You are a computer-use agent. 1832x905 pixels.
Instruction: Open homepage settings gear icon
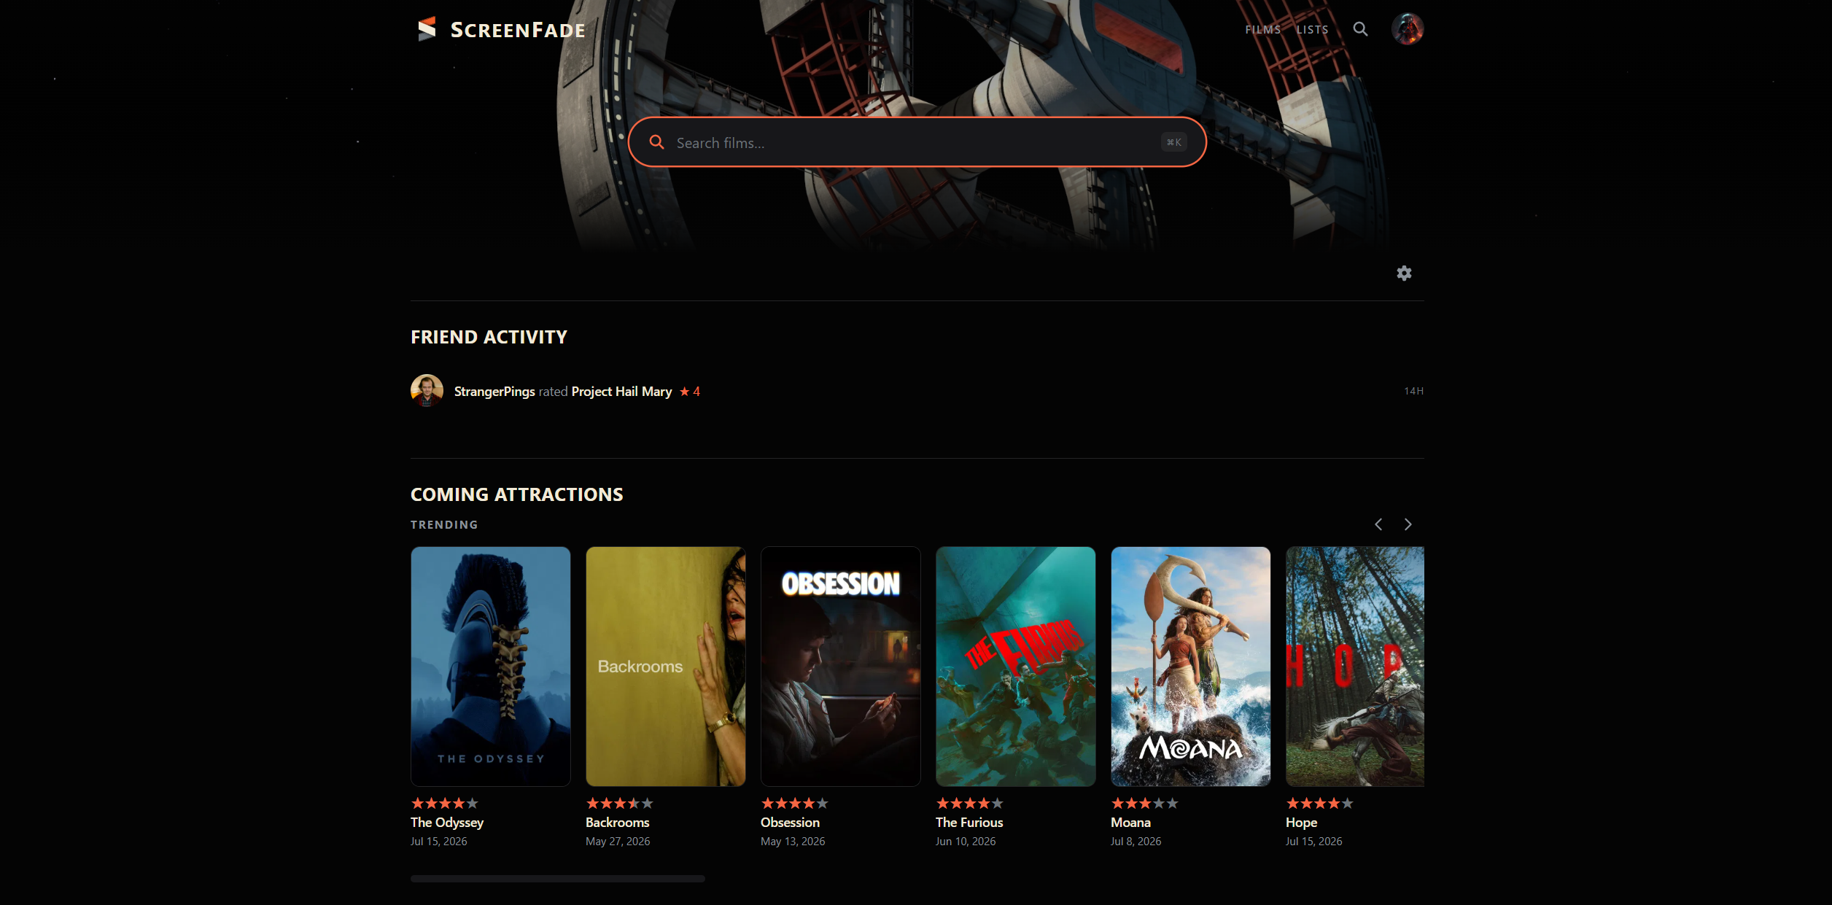[1404, 273]
